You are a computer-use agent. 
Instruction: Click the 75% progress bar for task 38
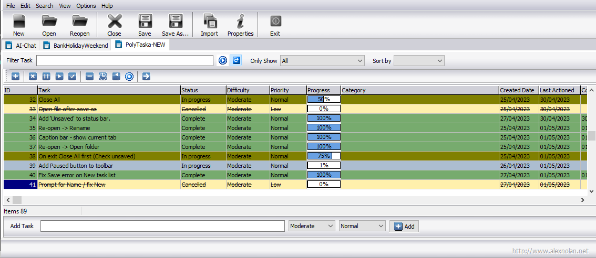click(x=324, y=156)
